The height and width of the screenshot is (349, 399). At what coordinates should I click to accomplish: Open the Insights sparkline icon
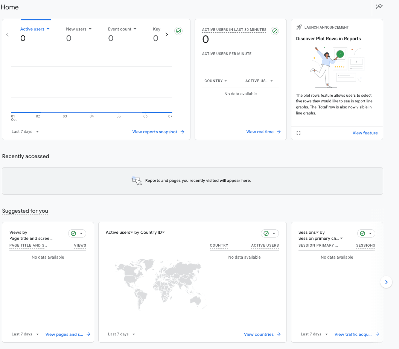(x=379, y=6)
